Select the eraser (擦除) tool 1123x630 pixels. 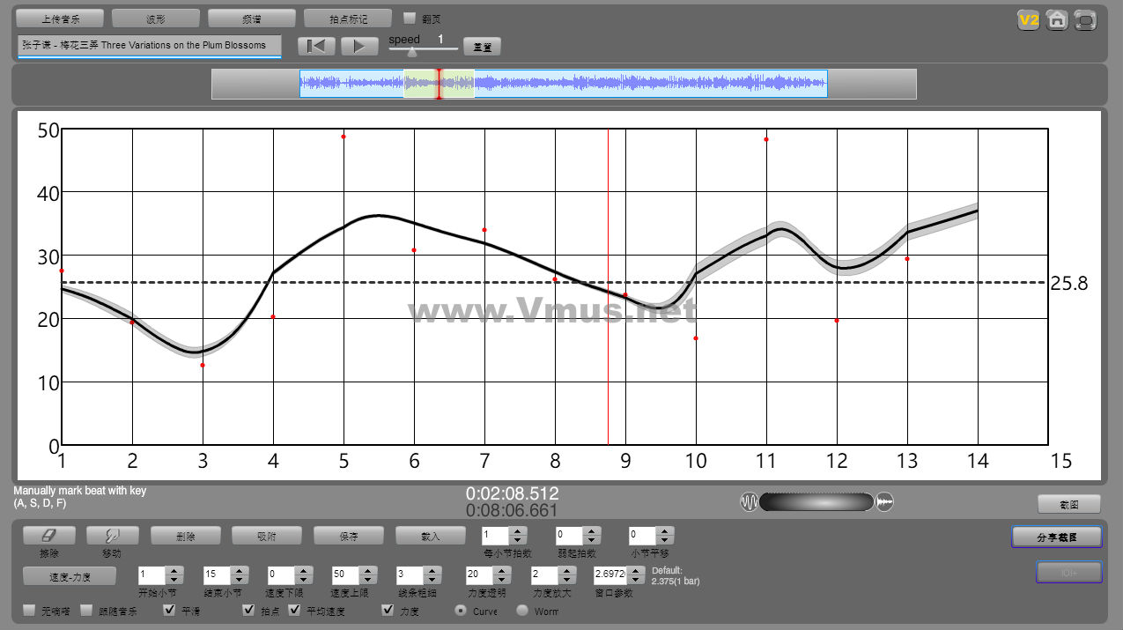coord(49,536)
